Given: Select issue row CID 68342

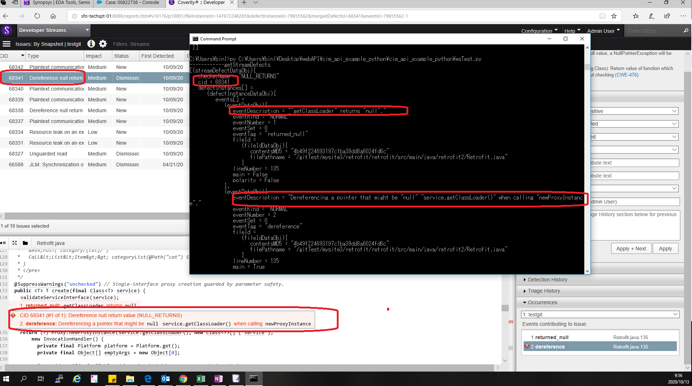Looking at the screenshot, I should [x=94, y=67].
